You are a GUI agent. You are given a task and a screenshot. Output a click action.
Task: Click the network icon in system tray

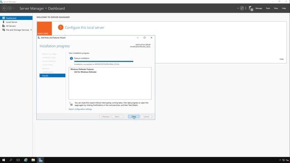click(284, 160)
